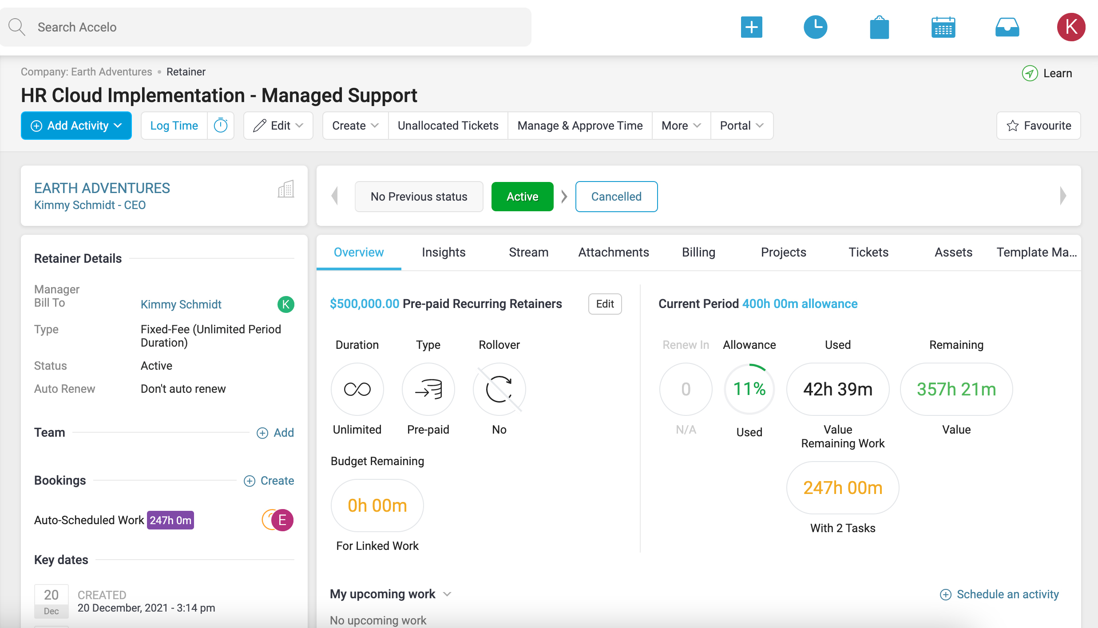The image size is (1098, 628).
Task: Open the Projects tab
Action: (x=783, y=252)
